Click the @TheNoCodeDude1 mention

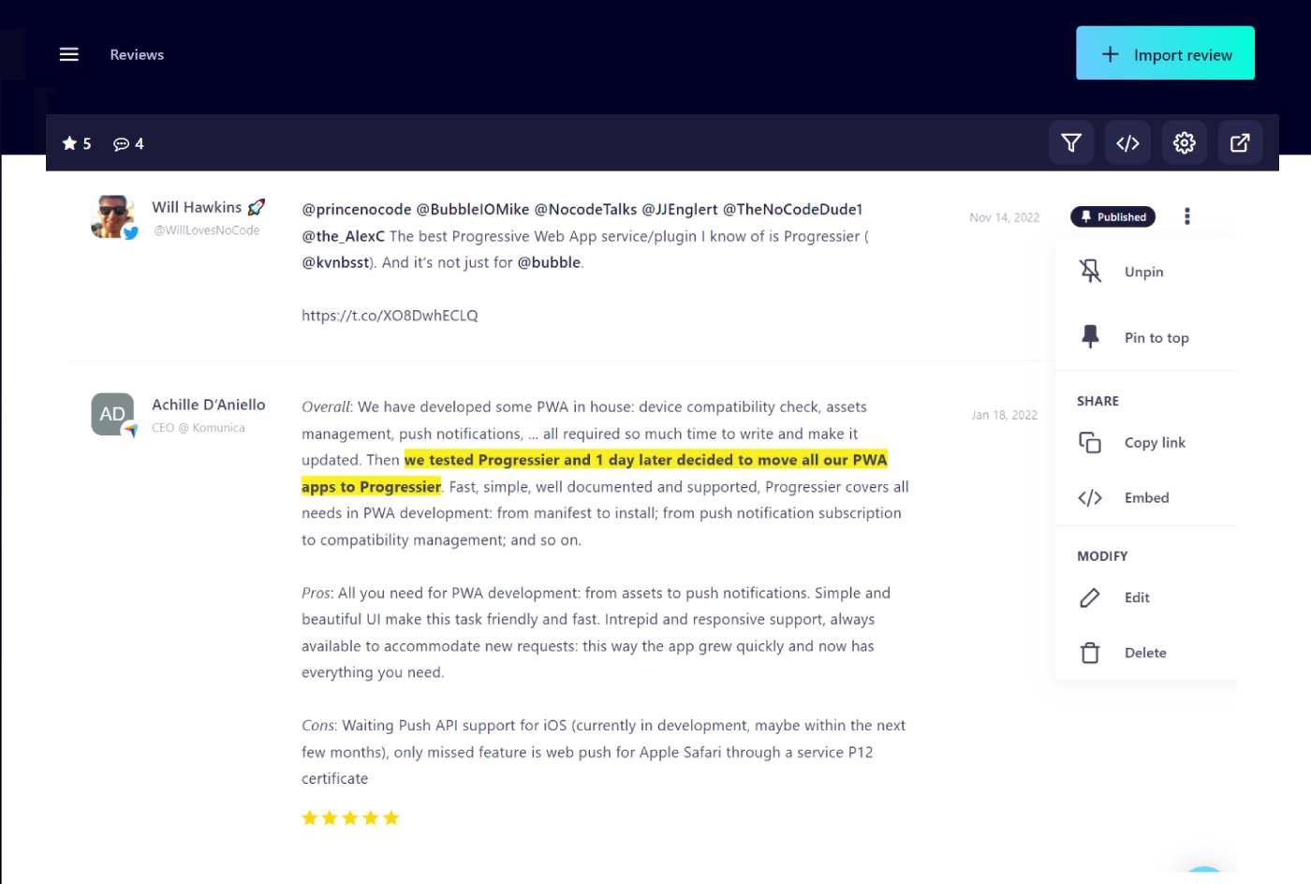click(792, 209)
